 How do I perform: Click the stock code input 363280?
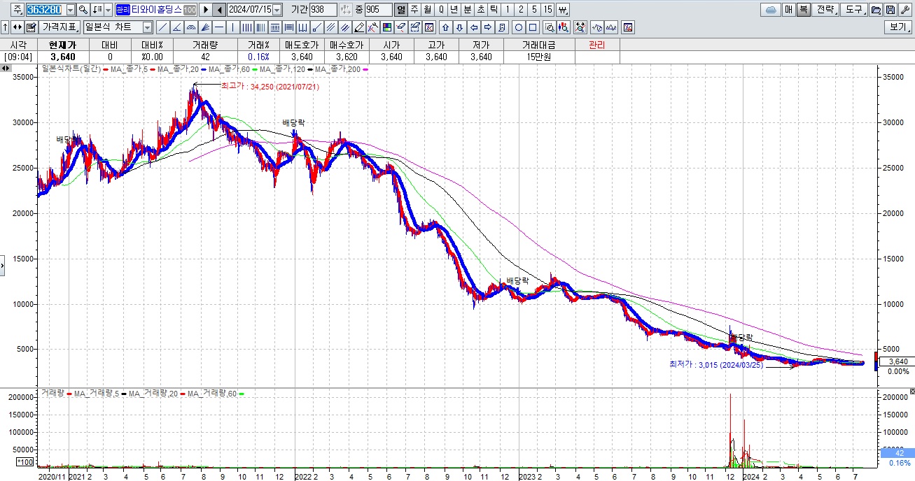point(46,10)
